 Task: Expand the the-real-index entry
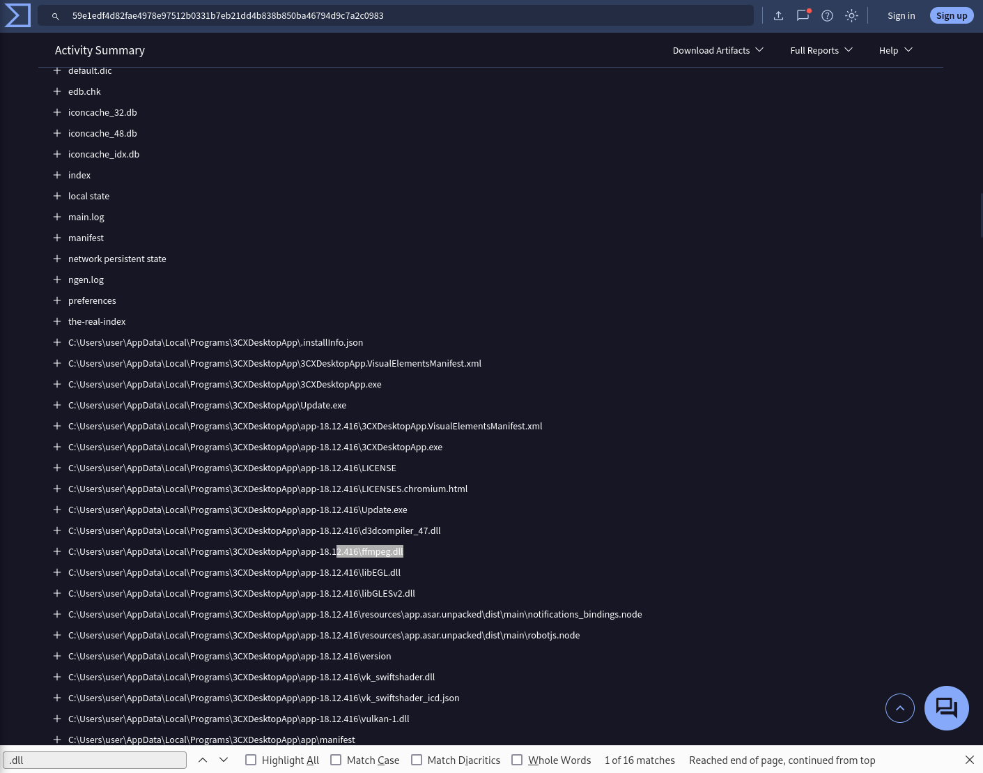click(57, 321)
